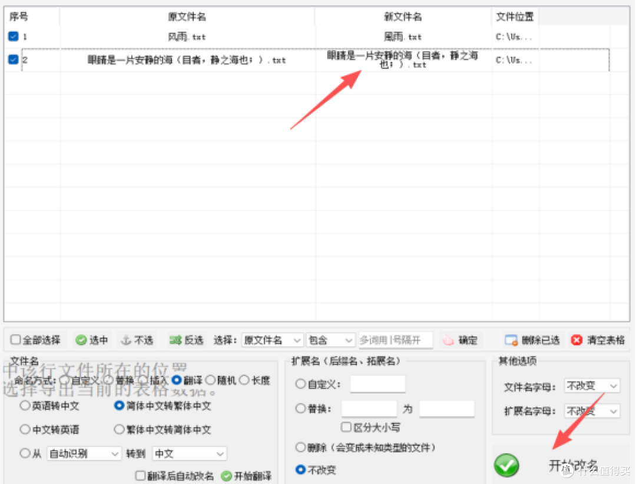Viewport: 636px width, 484px height.
Task: Click the green check icon of 开始翻译
Action: pos(226,476)
